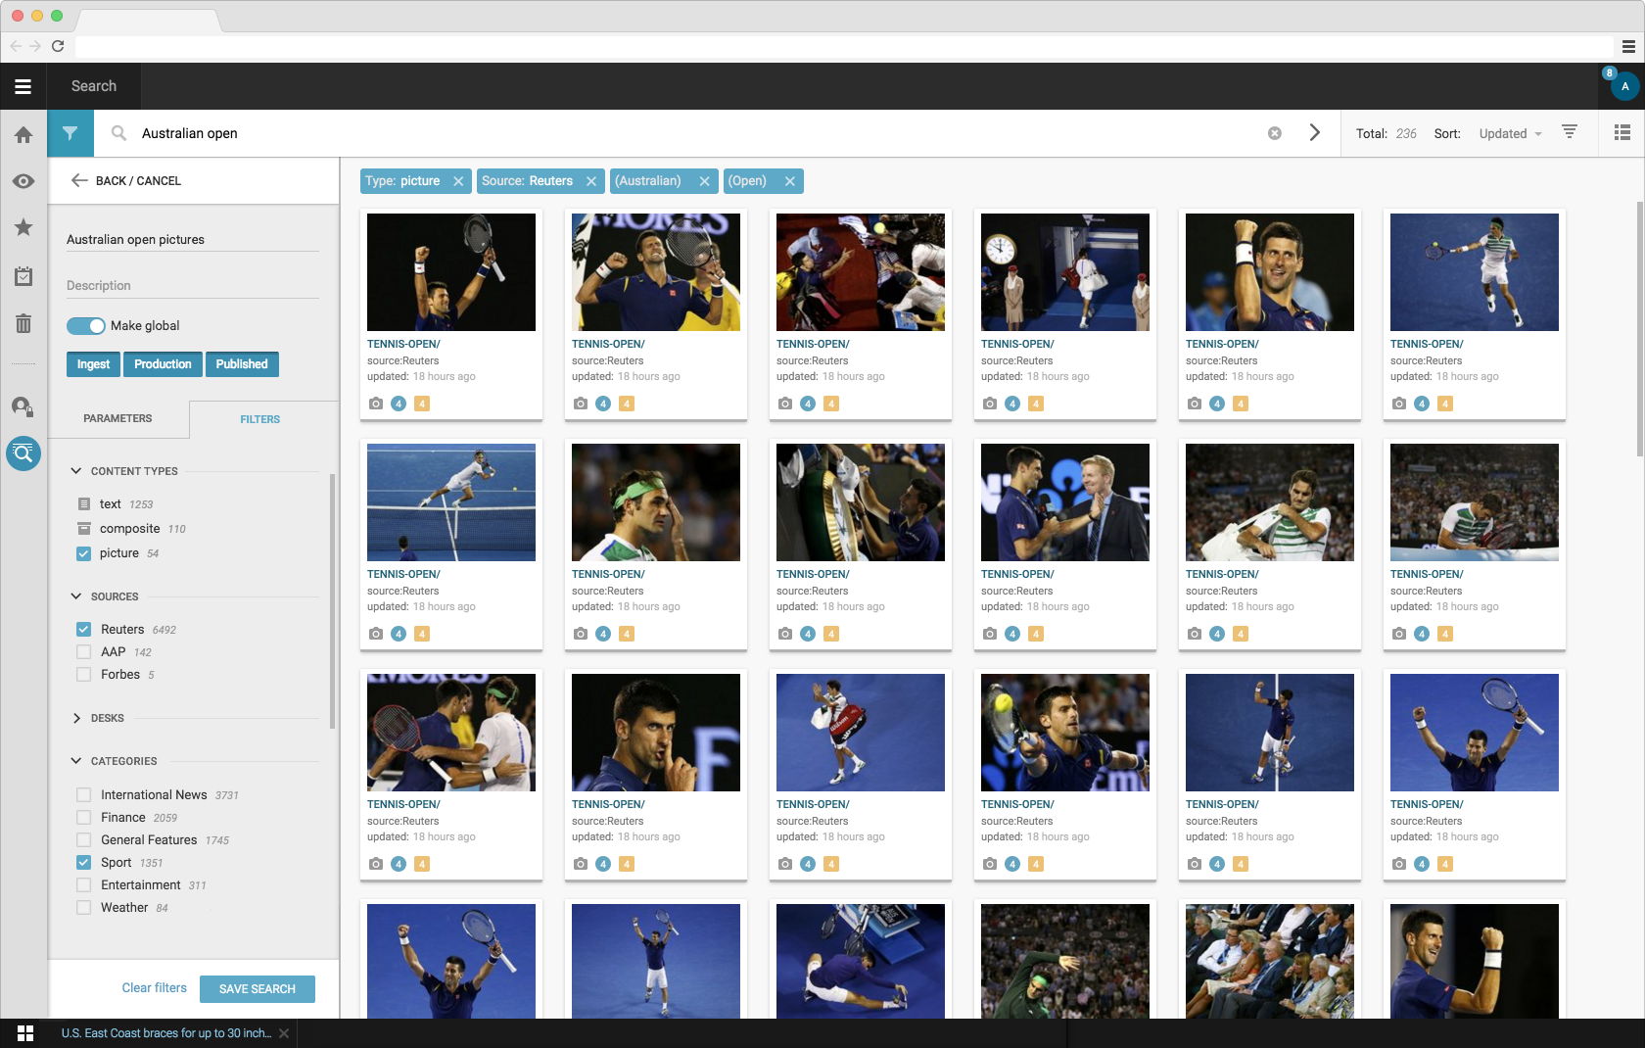Open the trash spike icon in sidebar
This screenshot has width=1645, height=1048.
coord(23,323)
